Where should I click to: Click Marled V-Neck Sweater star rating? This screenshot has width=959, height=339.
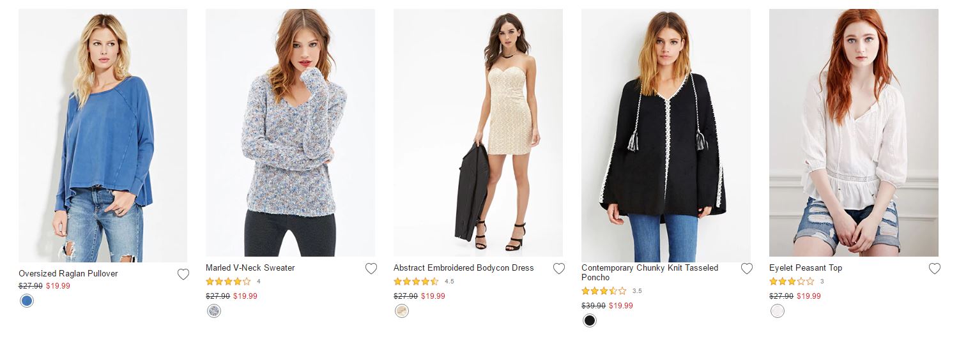click(228, 282)
